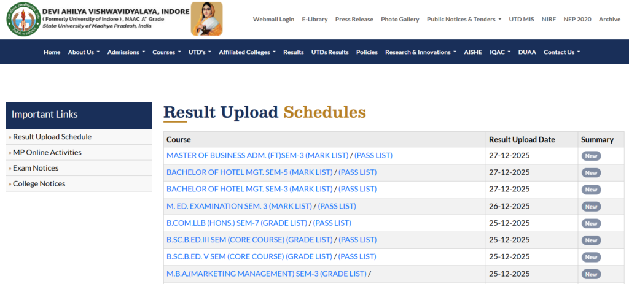The image size is (629, 284).
Task: Expand the About Us dropdown menu
Action: pyautogui.click(x=84, y=52)
